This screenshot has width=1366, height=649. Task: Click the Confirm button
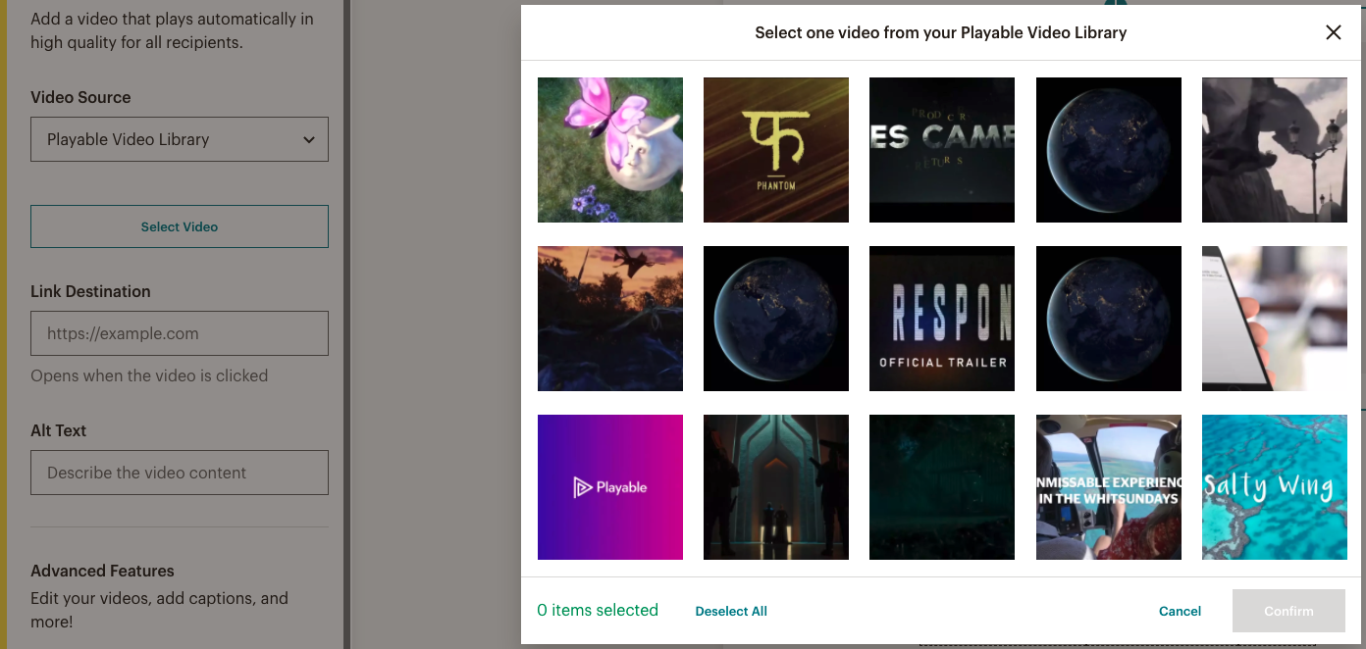point(1288,611)
